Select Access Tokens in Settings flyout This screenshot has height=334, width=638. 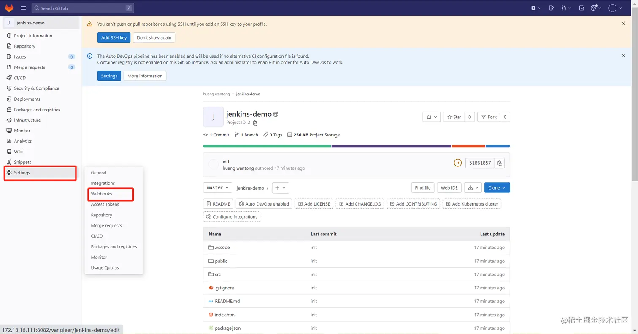105,204
